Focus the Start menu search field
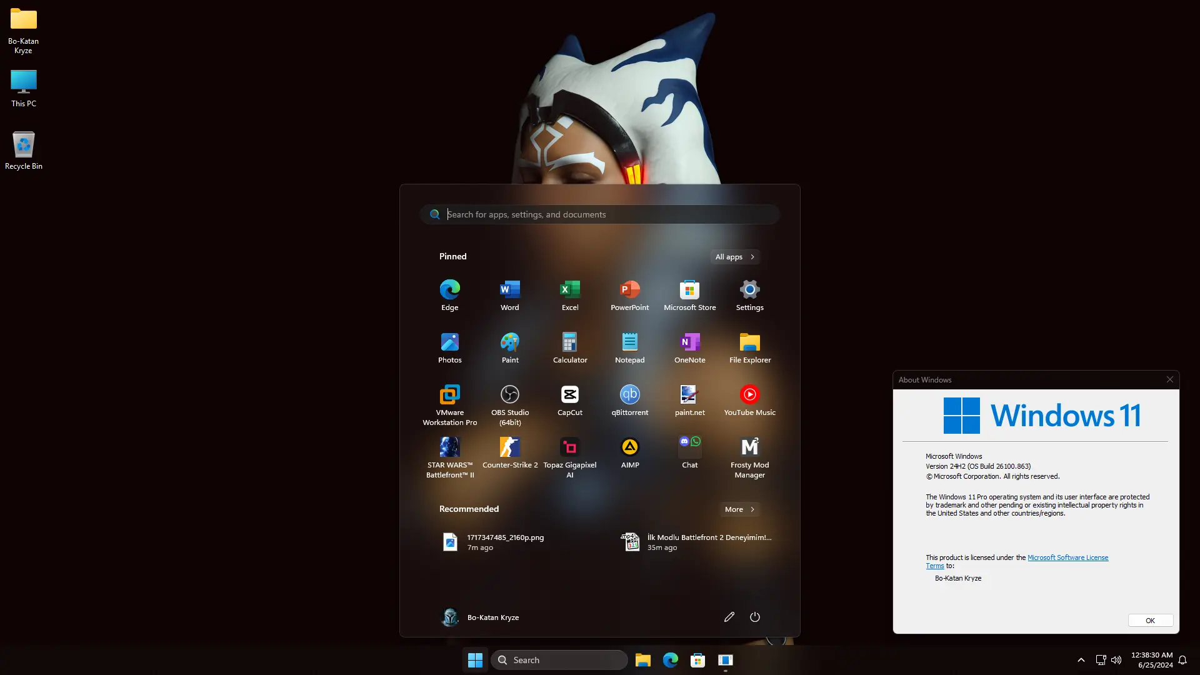The image size is (1200, 675). click(599, 214)
